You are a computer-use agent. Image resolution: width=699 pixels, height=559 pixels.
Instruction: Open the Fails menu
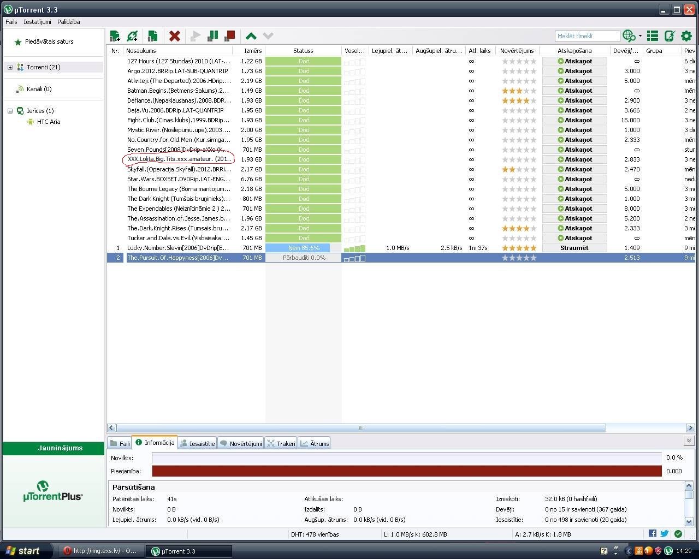[x=11, y=22]
